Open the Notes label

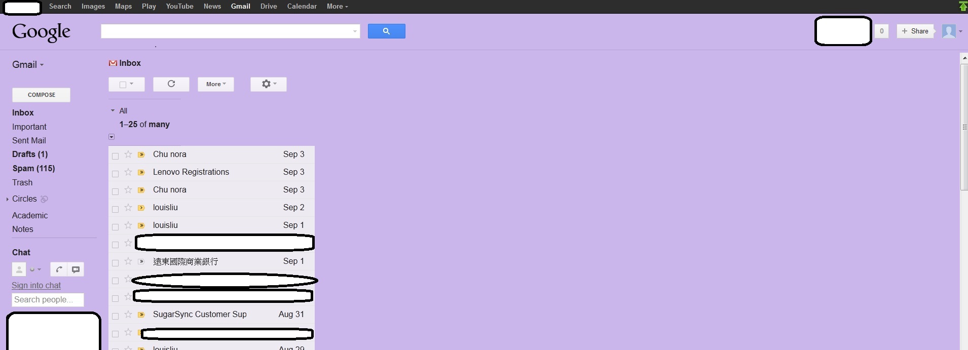tap(23, 229)
